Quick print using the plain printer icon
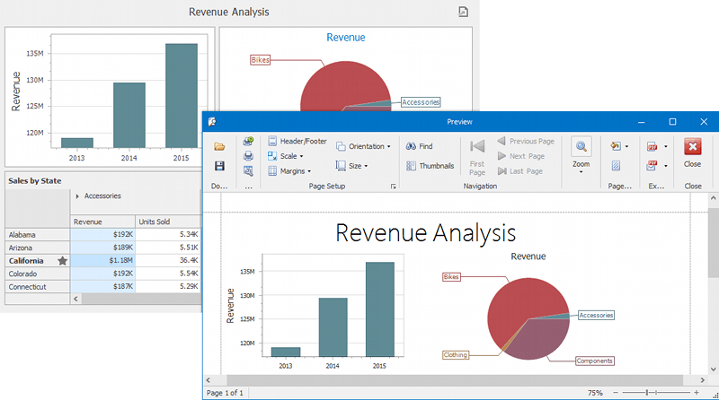The width and height of the screenshot is (719, 400). click(x=248, y=156)
